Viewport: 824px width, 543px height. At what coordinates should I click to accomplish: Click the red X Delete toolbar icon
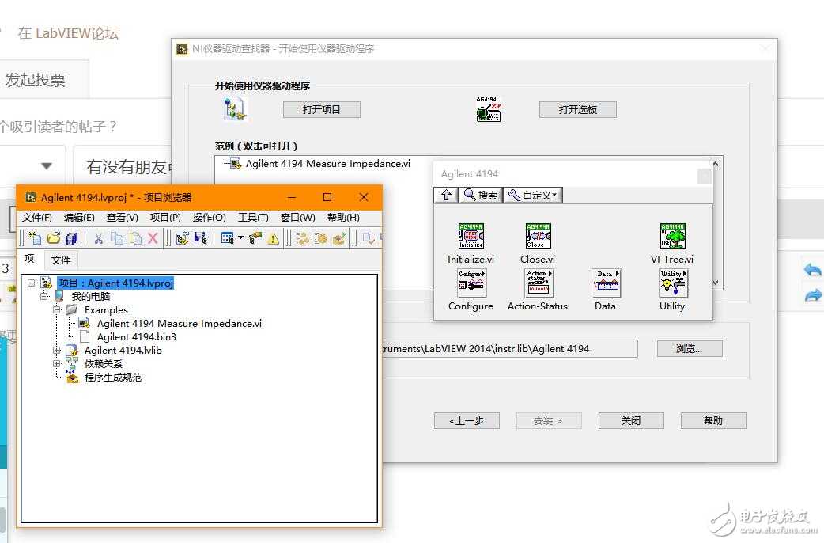point(153,238)
